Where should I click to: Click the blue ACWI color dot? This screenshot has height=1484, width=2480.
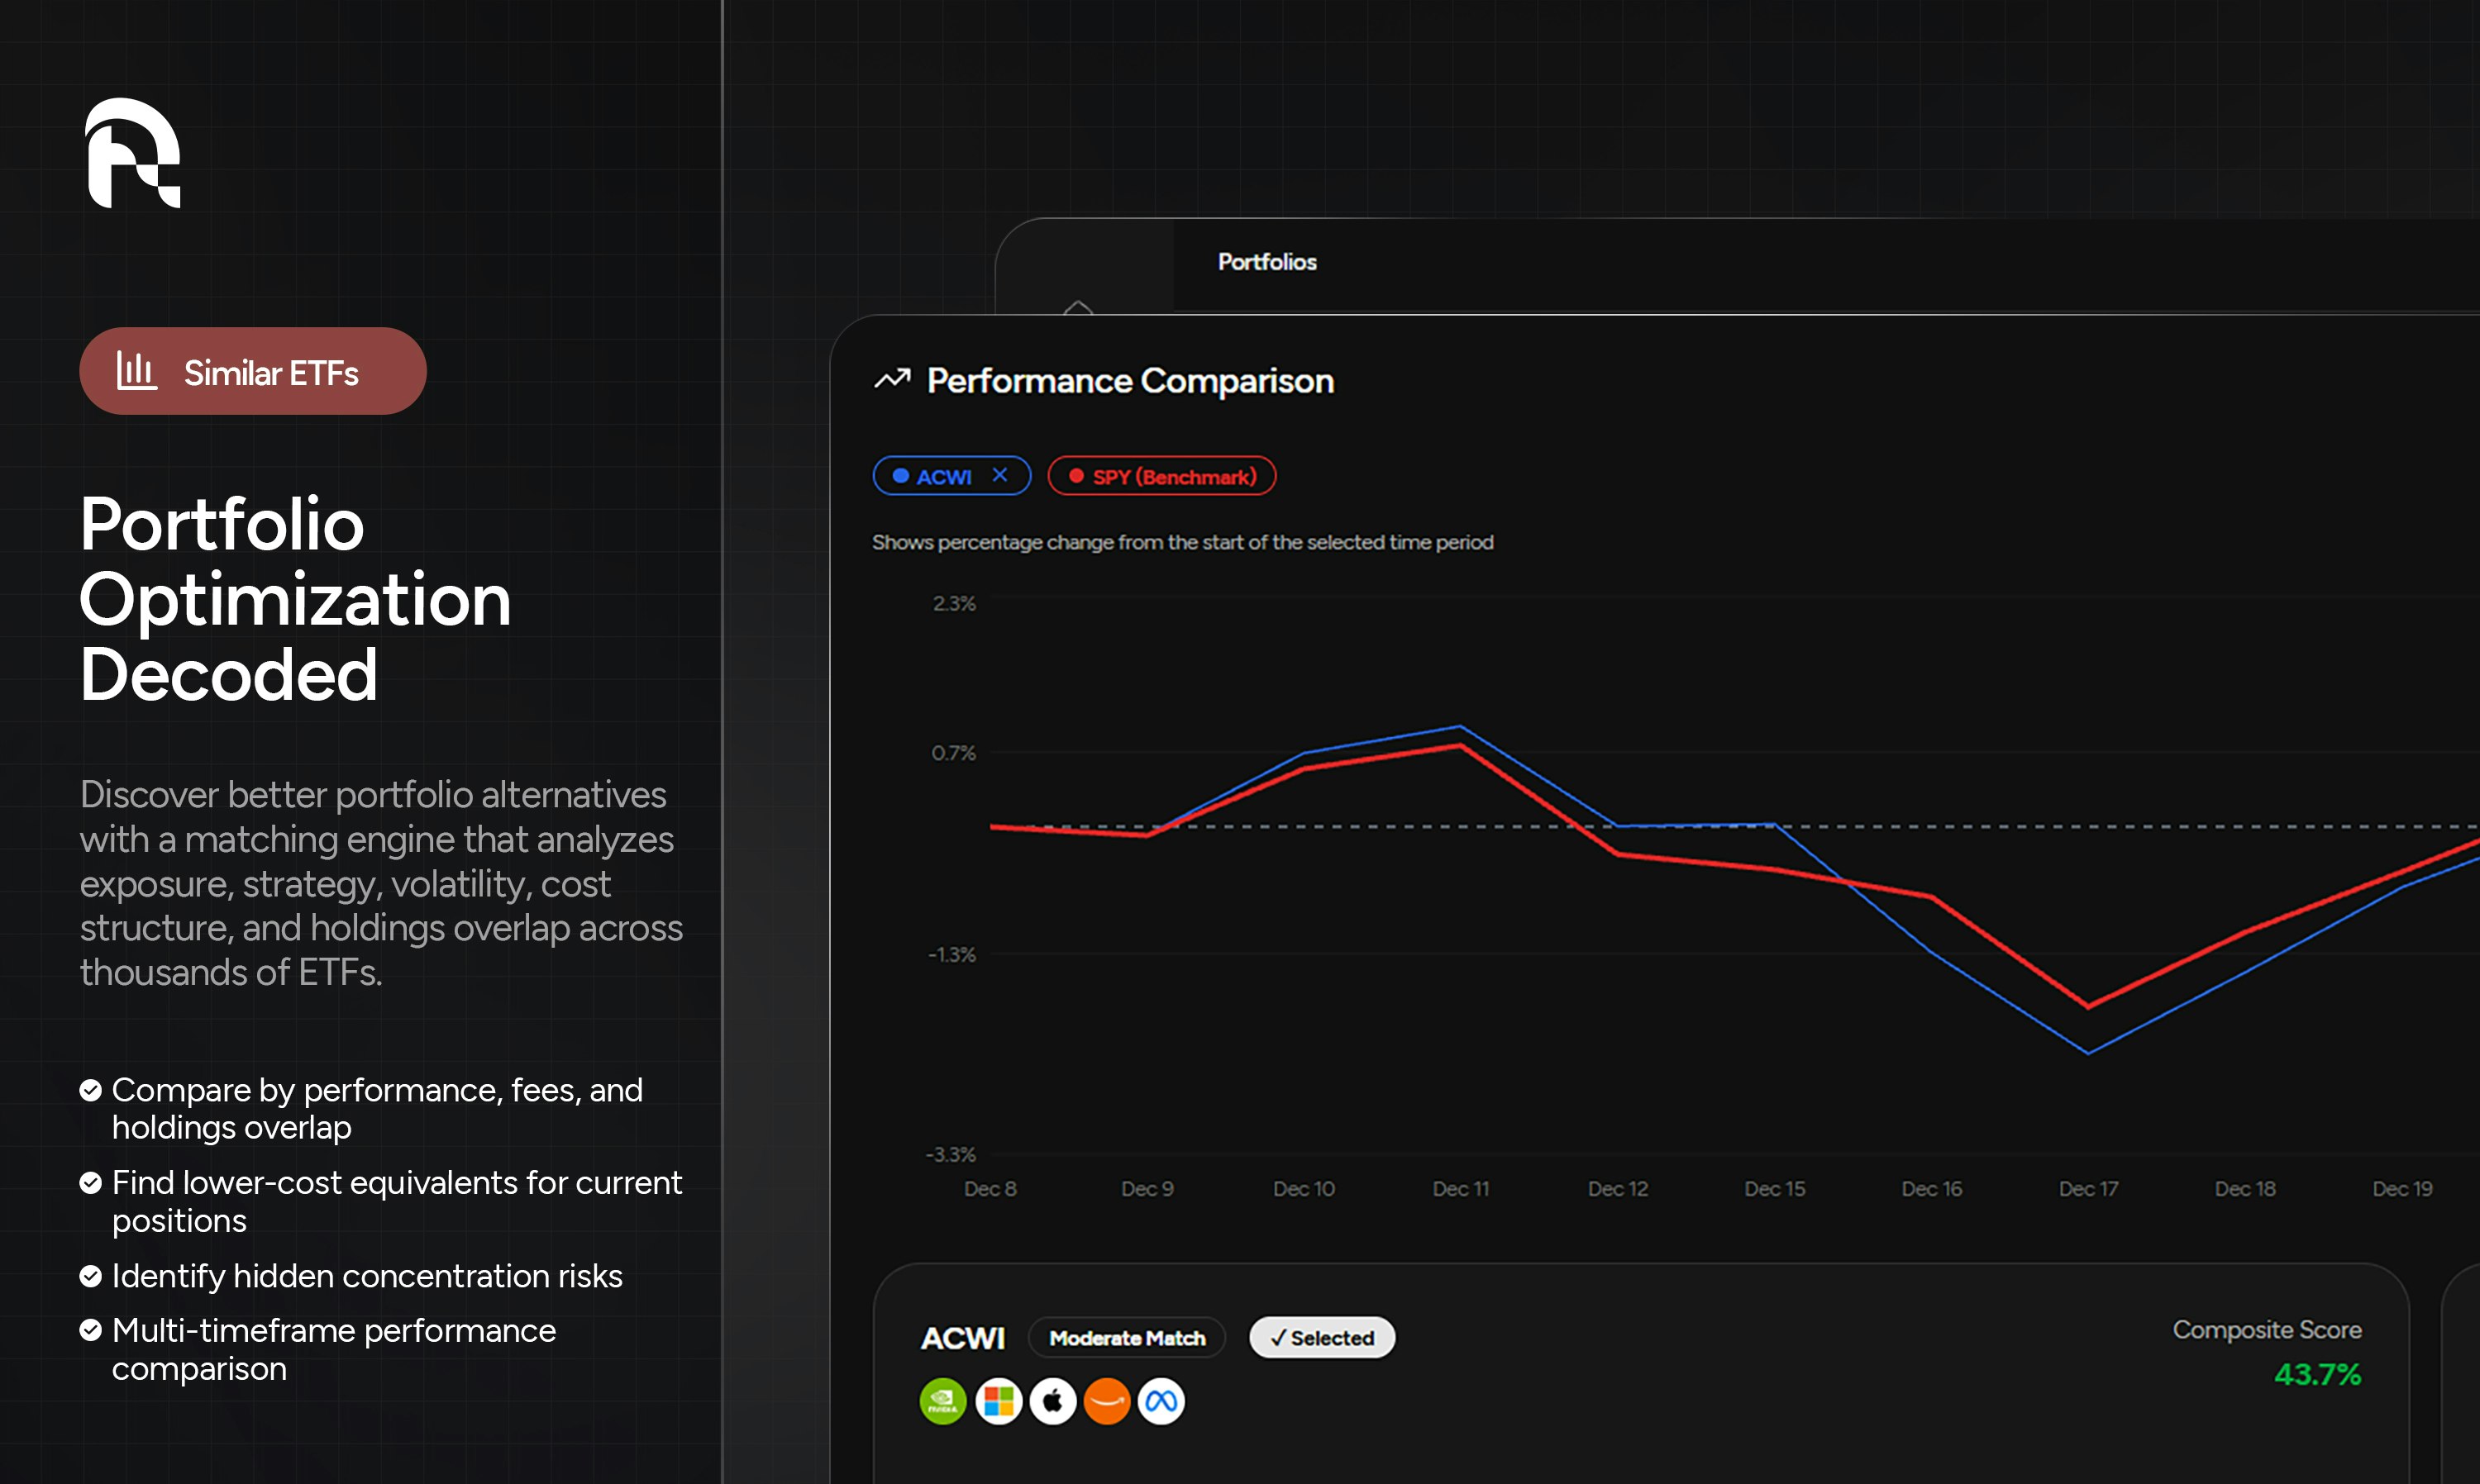click(900, 476)
